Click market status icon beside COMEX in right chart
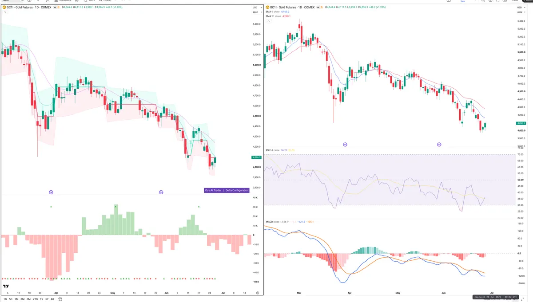Screen dimensions: 533x302 318,8
